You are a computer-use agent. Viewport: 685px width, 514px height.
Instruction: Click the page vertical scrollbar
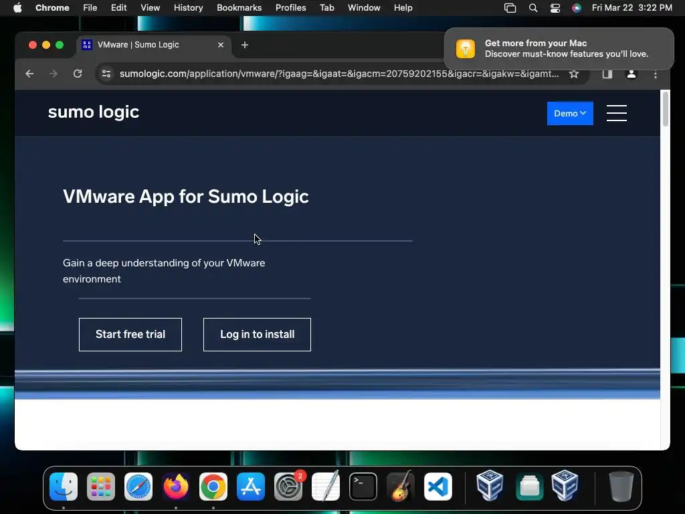(x=666, y=108)
